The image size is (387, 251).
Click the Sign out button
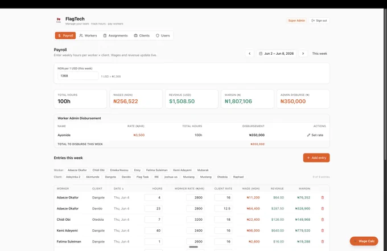coord(319,21)
